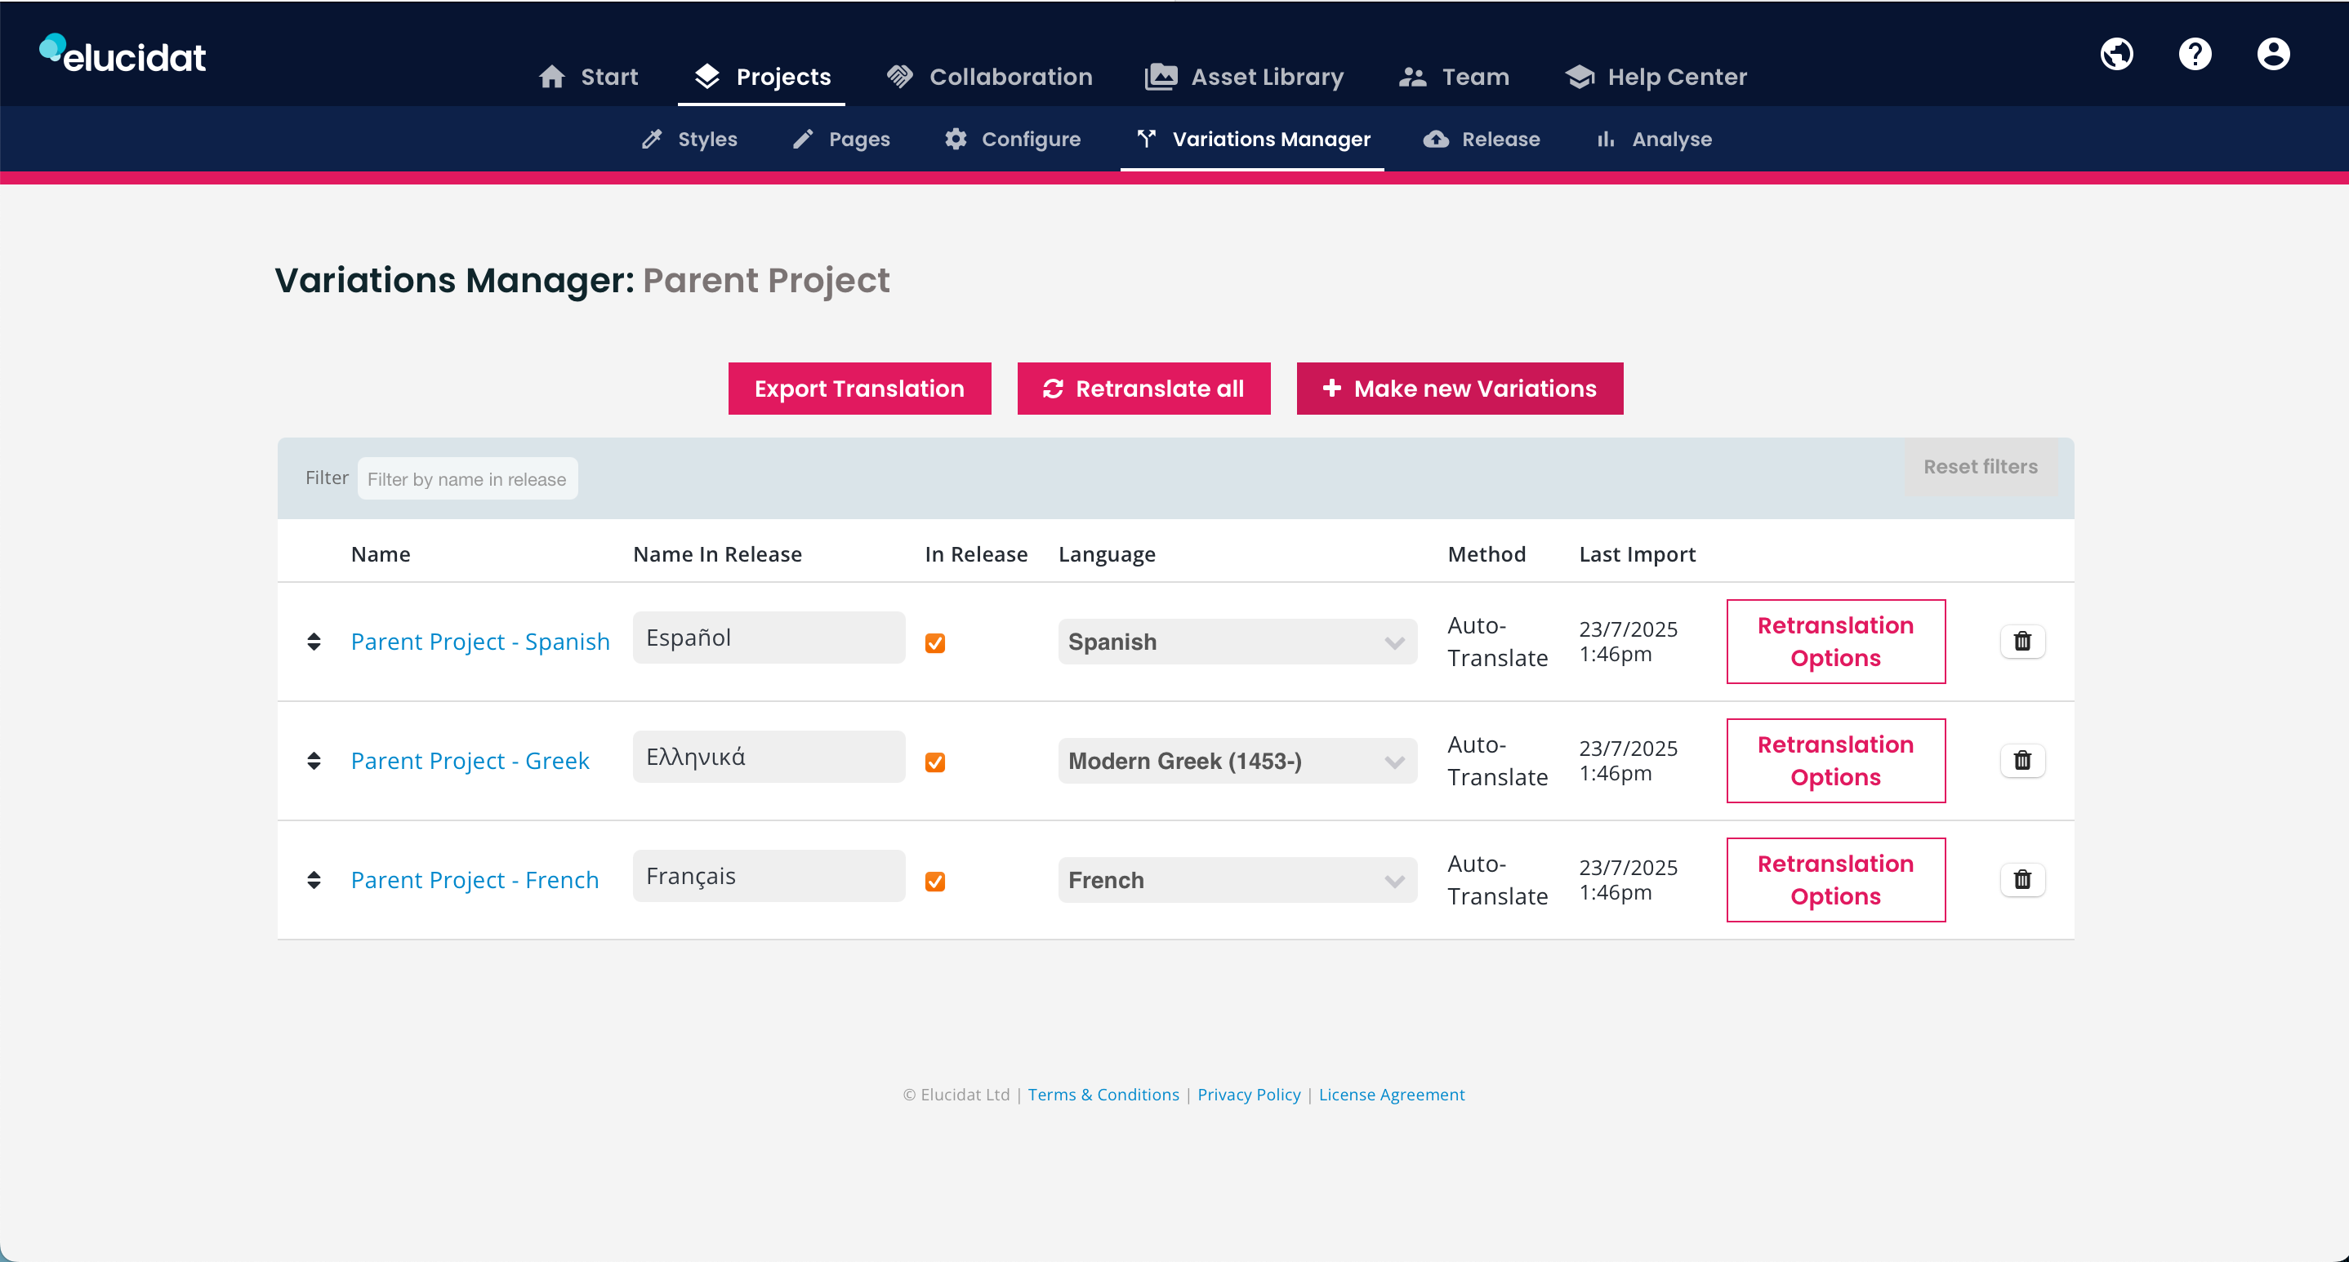Click the reorder arrows beside Parent Project - Greek

(314, 761)
